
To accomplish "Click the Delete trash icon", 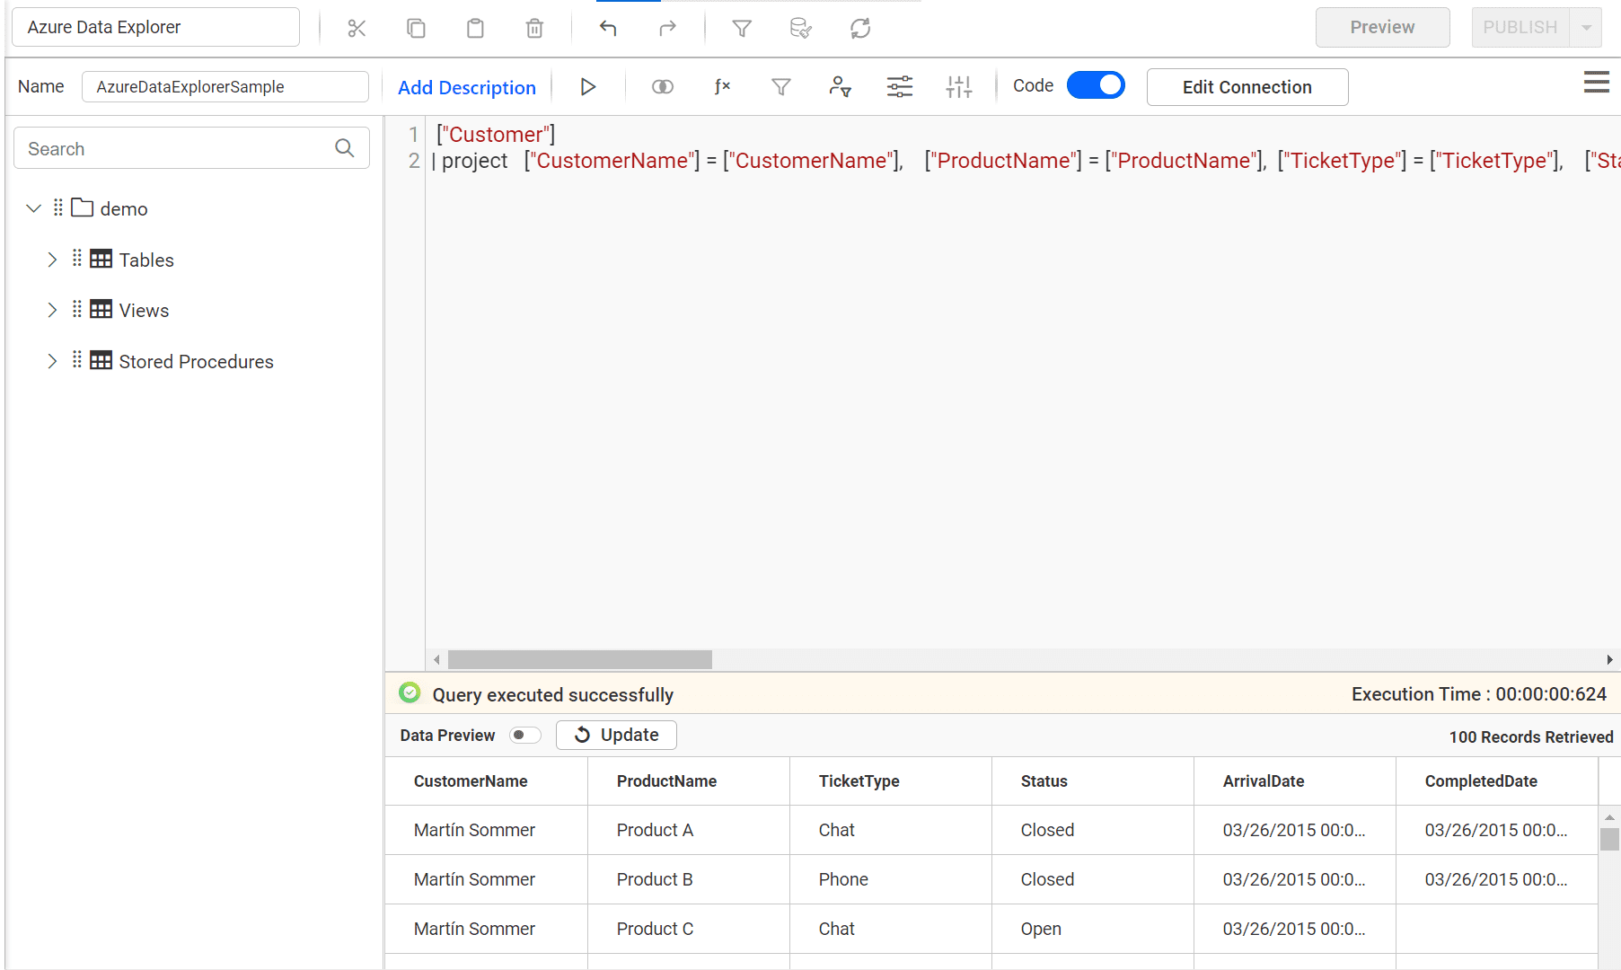I will (x=534, y=29).
